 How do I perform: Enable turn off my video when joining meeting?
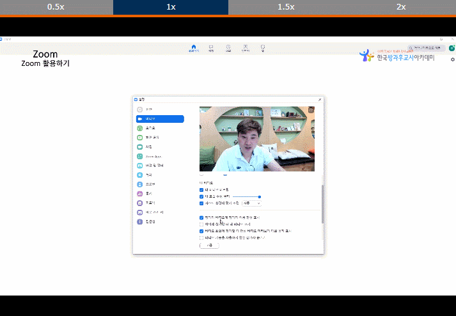201,225
